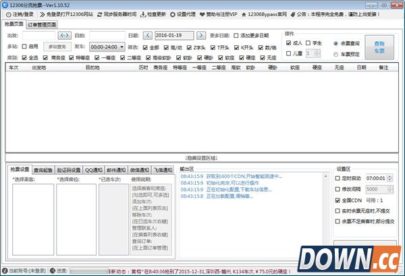Click the 目的 station input field
Image resolution: width=405 pixels, height=276 pixels.
click(x=107, y=35)
